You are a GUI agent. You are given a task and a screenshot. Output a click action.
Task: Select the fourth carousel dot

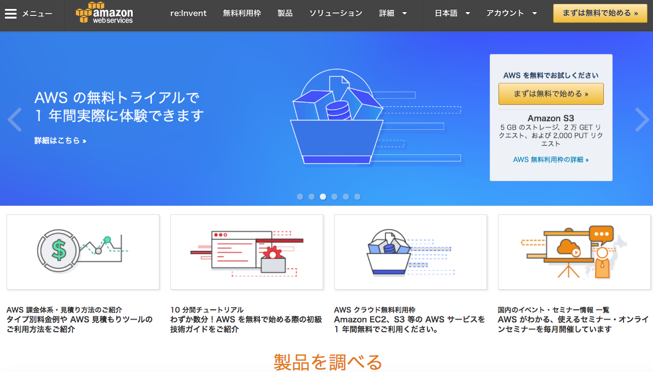[334, 197]
